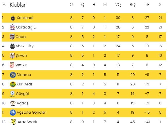
Task: Click the Göygöl team logo
Action: tap(12, 94)
